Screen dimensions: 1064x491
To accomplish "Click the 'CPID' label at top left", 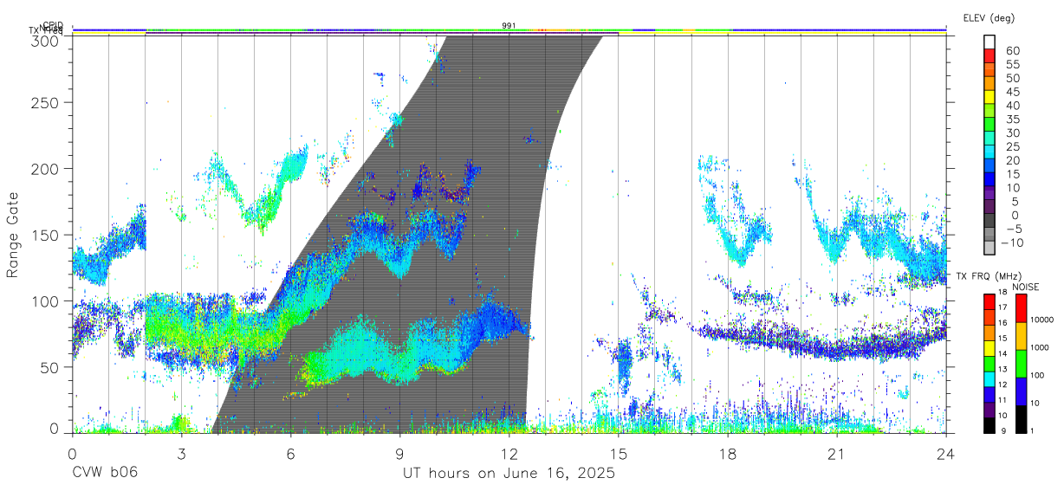I will [52, 26].
